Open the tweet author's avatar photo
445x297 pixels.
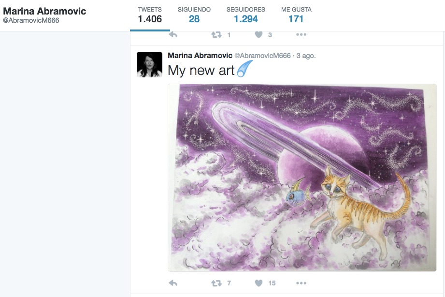click(x=149, y=64)
